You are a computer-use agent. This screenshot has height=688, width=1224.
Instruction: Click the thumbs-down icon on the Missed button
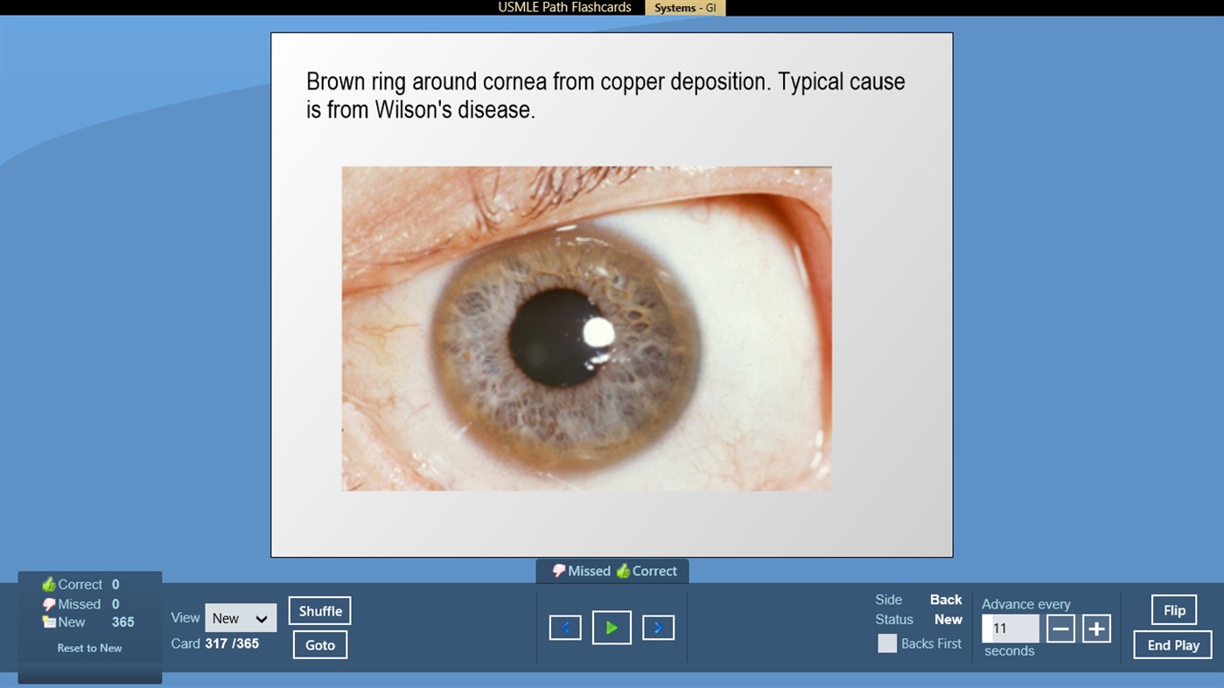click(x=558, y=571)
